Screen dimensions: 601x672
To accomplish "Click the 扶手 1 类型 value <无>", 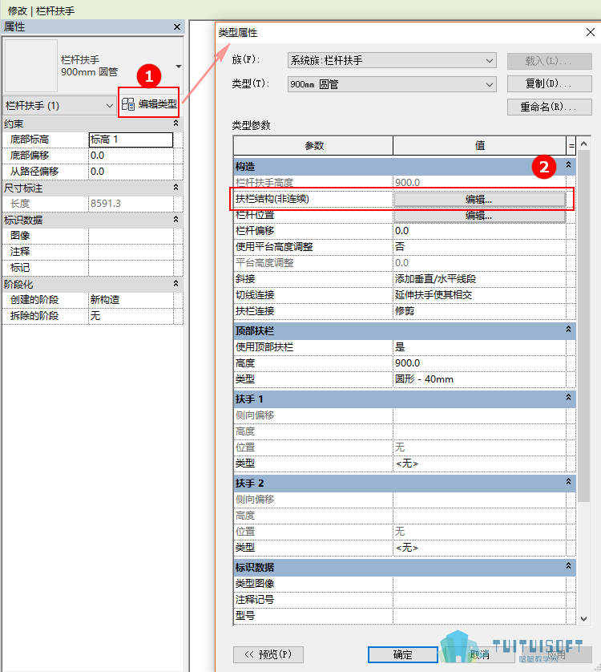I will [x=479, y=464].
